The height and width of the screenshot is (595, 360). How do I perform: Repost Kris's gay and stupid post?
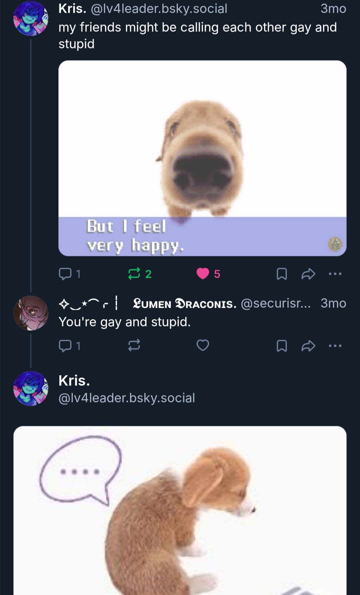click(134, 274)
